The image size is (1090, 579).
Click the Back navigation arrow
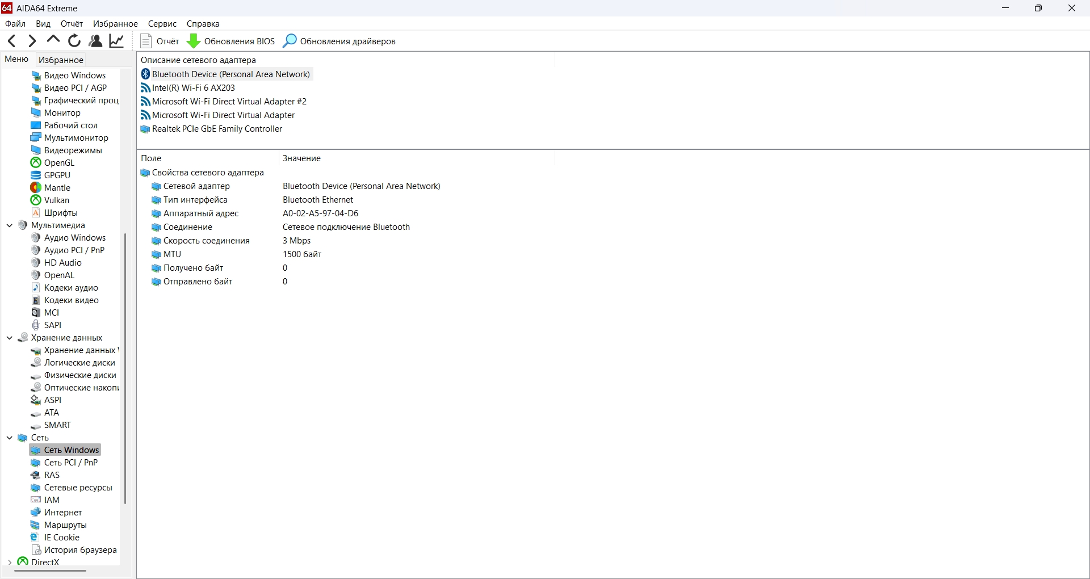tap(11, 41)
